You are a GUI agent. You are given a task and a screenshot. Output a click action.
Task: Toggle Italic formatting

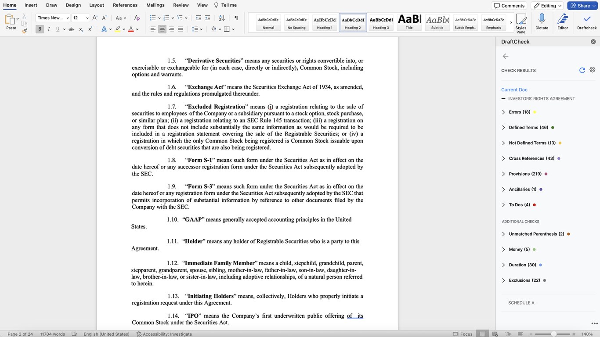[49, 29]
